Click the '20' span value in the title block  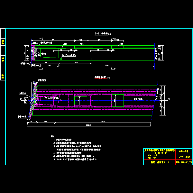155,155
